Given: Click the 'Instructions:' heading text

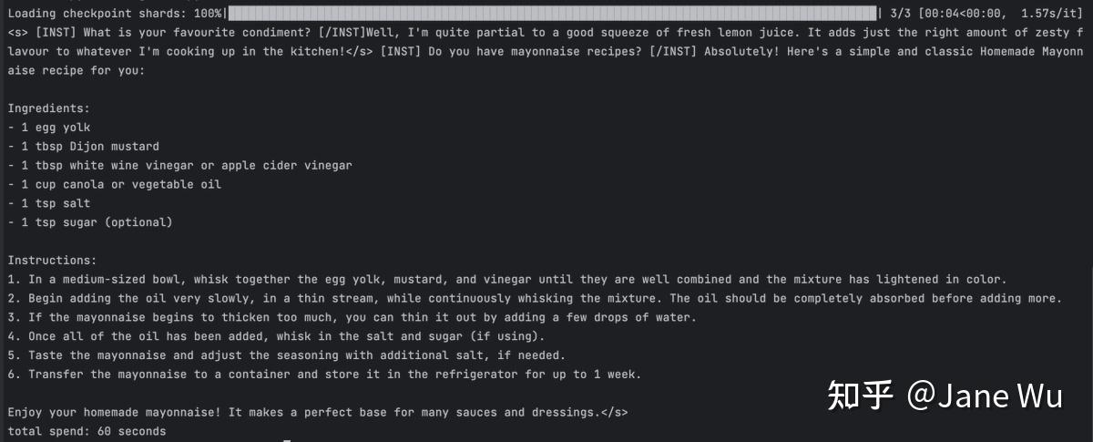Looking at the screenshot, I should coord(52,261).
